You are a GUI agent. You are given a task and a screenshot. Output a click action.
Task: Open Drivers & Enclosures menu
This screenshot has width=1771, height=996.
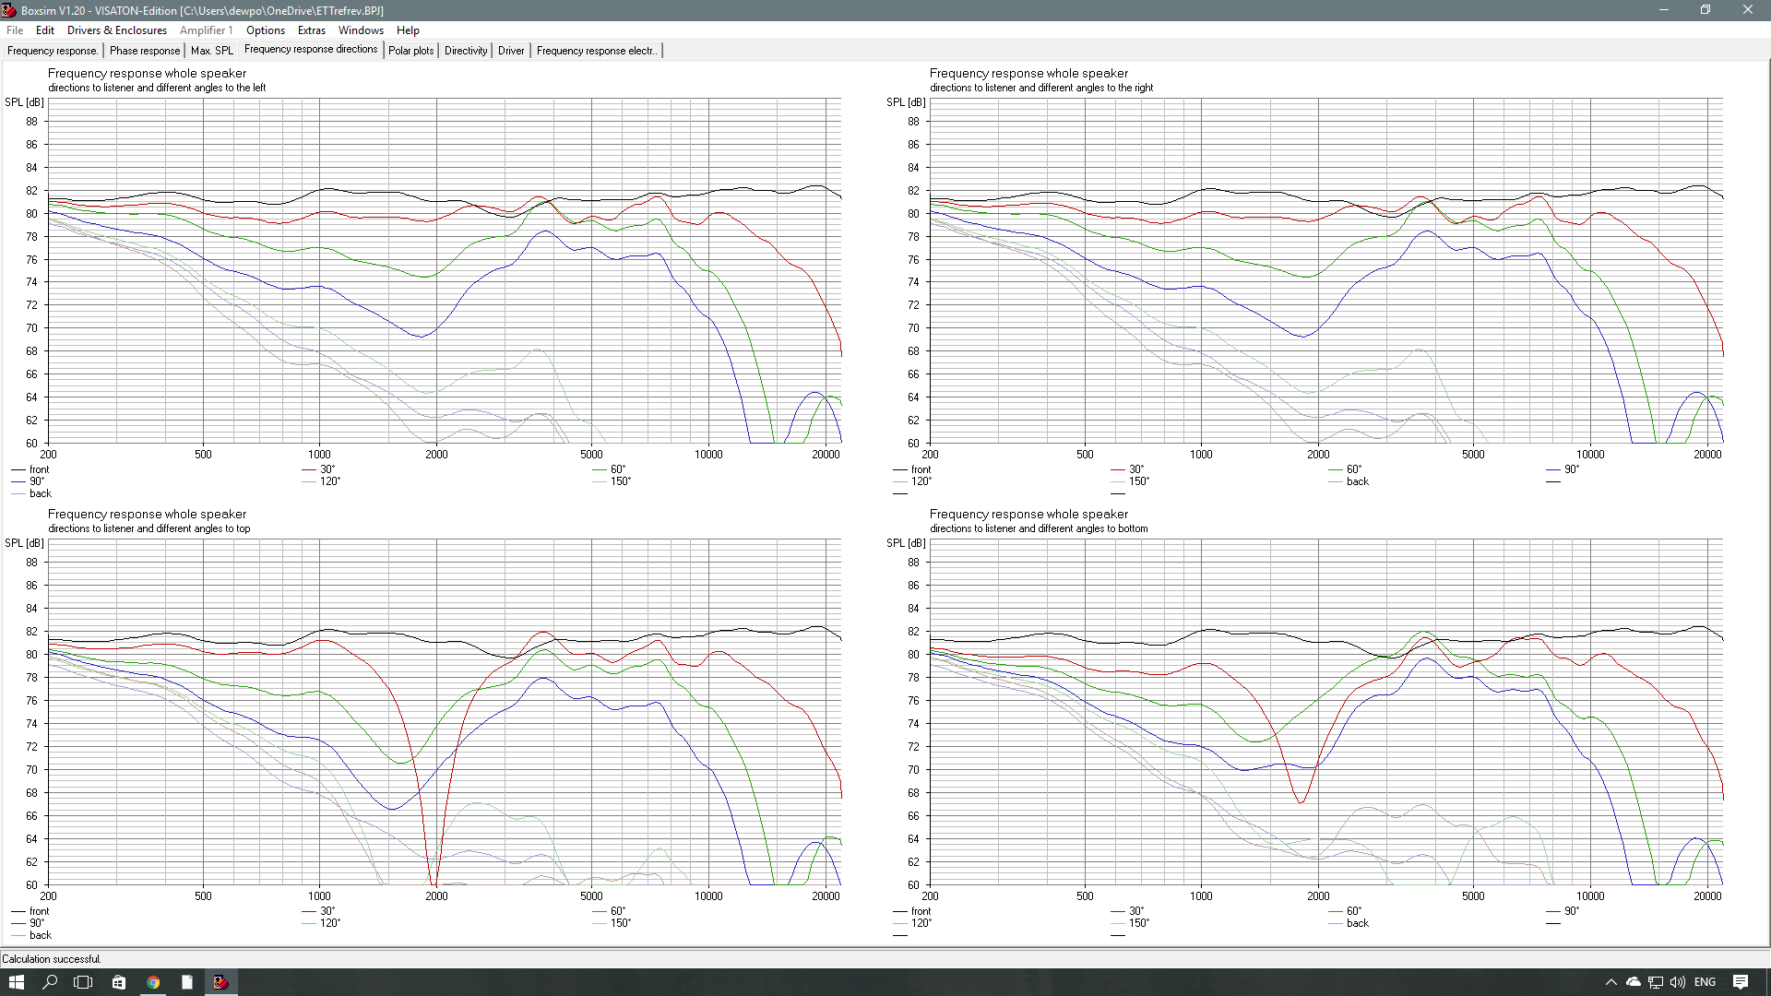pos(117,30)
